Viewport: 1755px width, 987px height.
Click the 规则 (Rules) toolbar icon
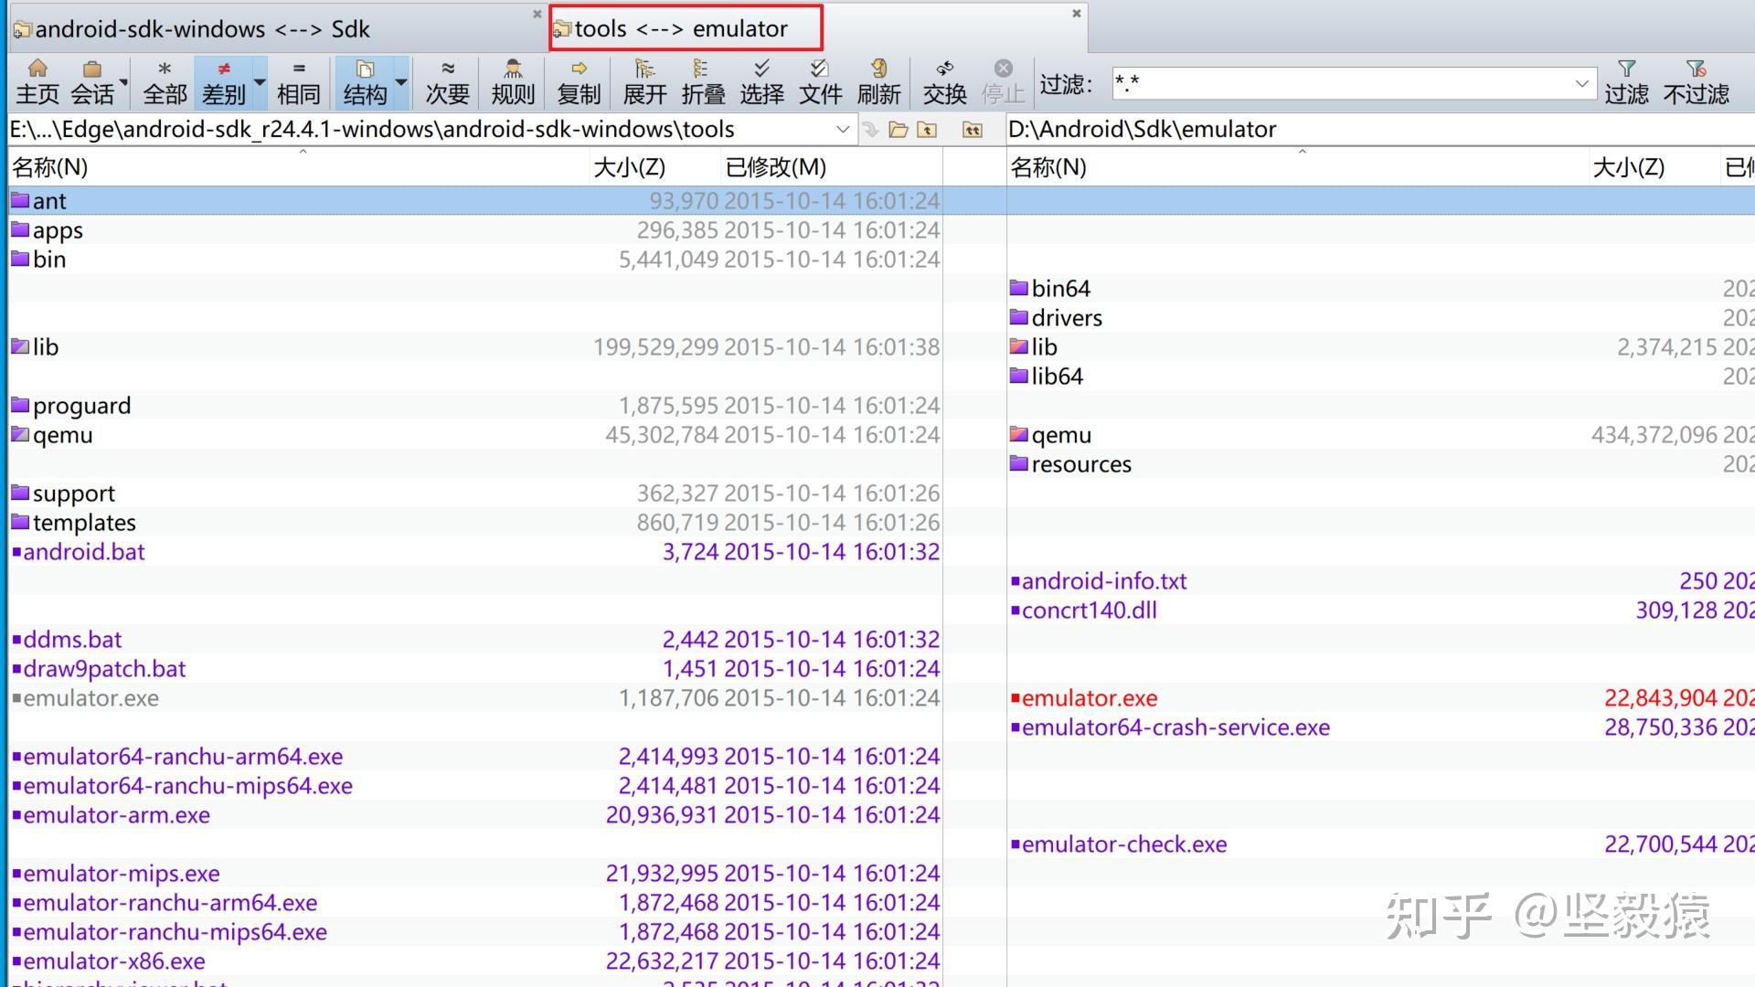point(513,81)
